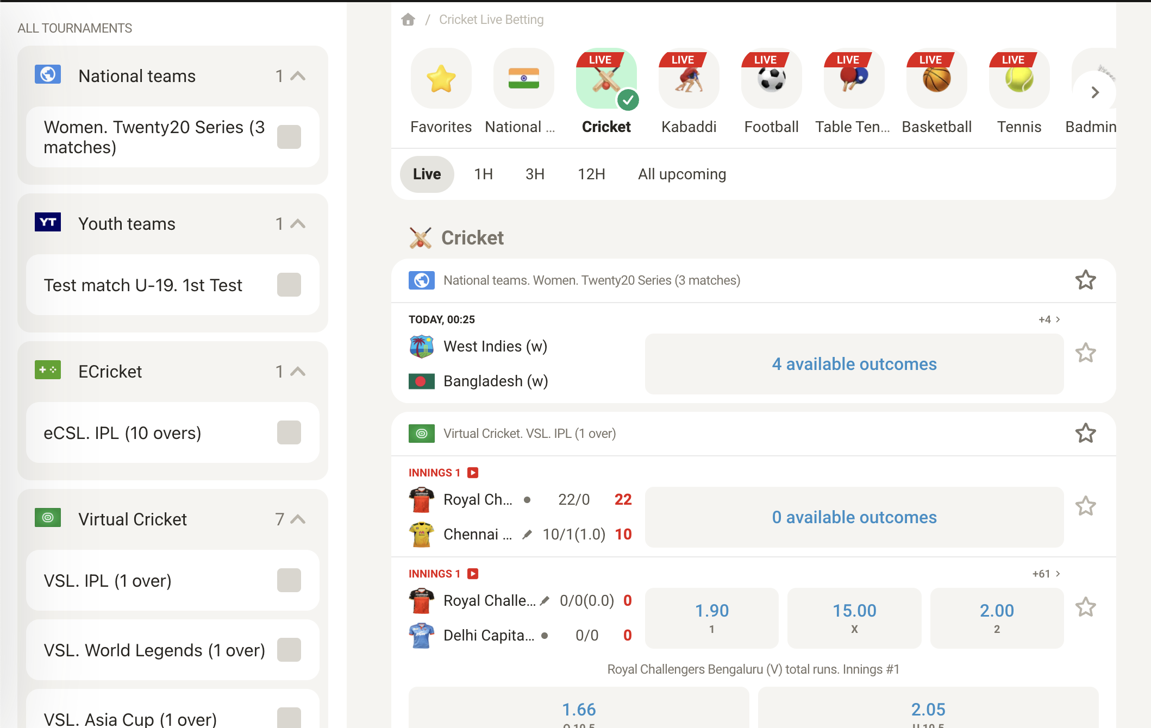Favorite the West Indies vs Bangladesh match
The height and width of the screenshot is (728, 1151).
click(1085, 353)
